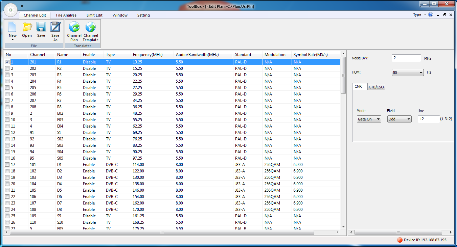The width and height of the screenshot is (457, 247).
Task: Select the row named S04
Action: (172, 152)
